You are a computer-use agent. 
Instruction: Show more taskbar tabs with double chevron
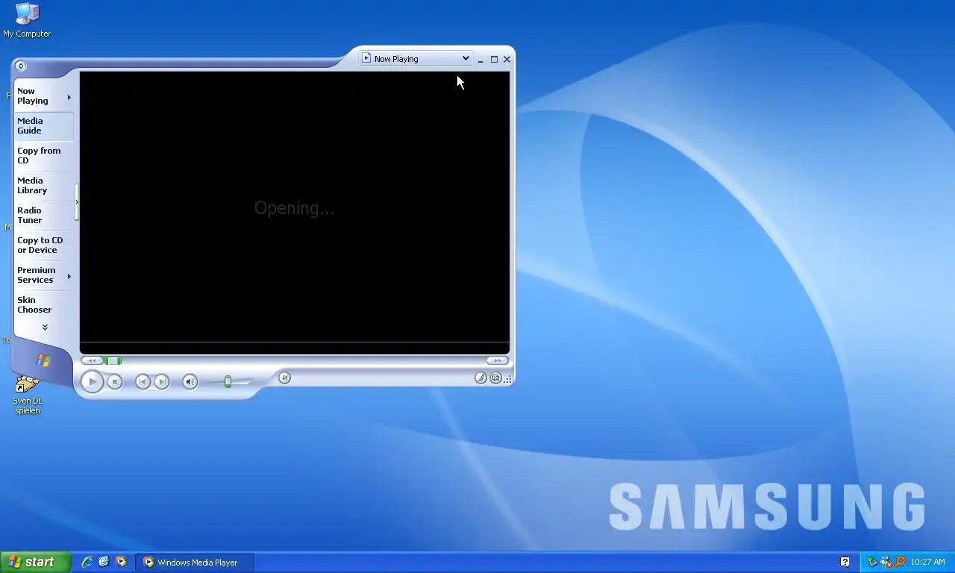(x=45, y=328)
